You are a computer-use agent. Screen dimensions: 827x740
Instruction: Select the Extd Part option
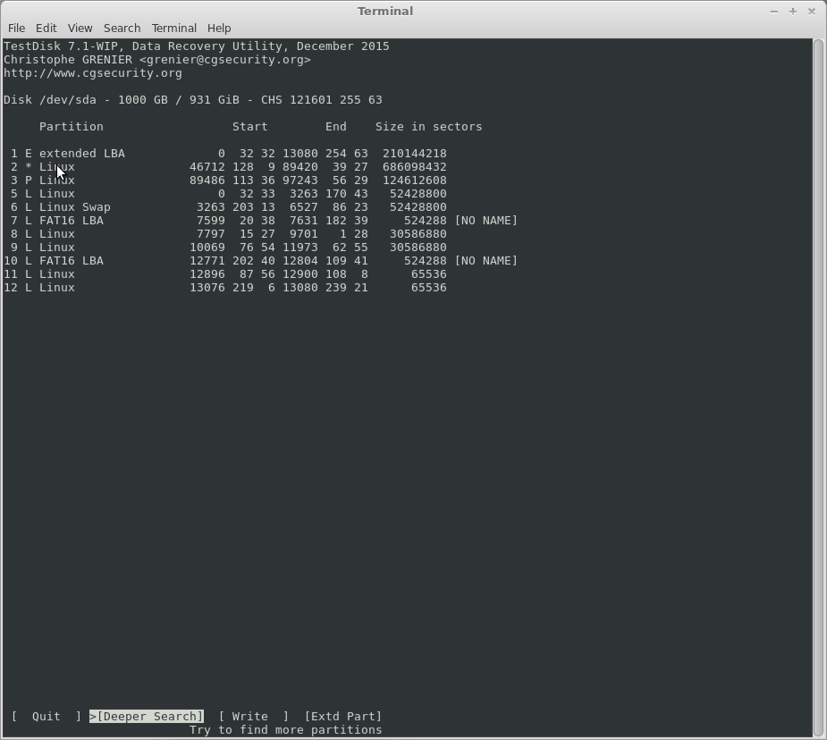tap(343, 716)
